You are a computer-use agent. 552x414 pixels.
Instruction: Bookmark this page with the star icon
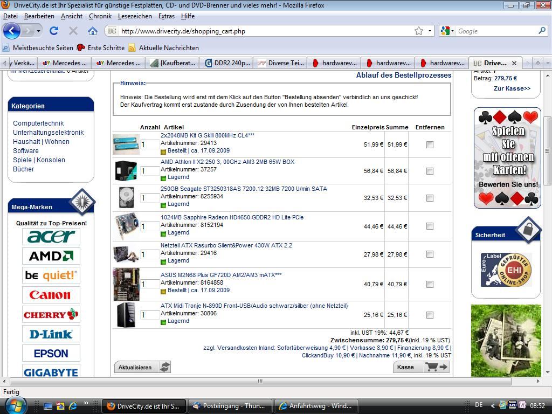418,31
